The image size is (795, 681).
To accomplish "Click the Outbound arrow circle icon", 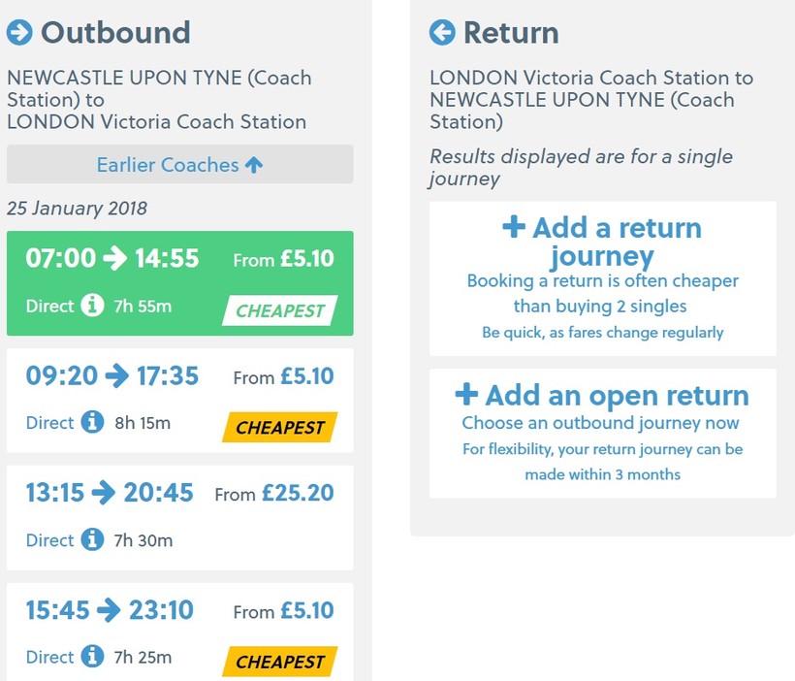I will coord(19,33).
